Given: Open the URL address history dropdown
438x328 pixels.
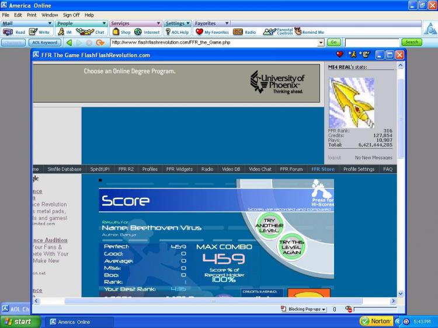Looking at the screenshot, I should click(321, 43).
